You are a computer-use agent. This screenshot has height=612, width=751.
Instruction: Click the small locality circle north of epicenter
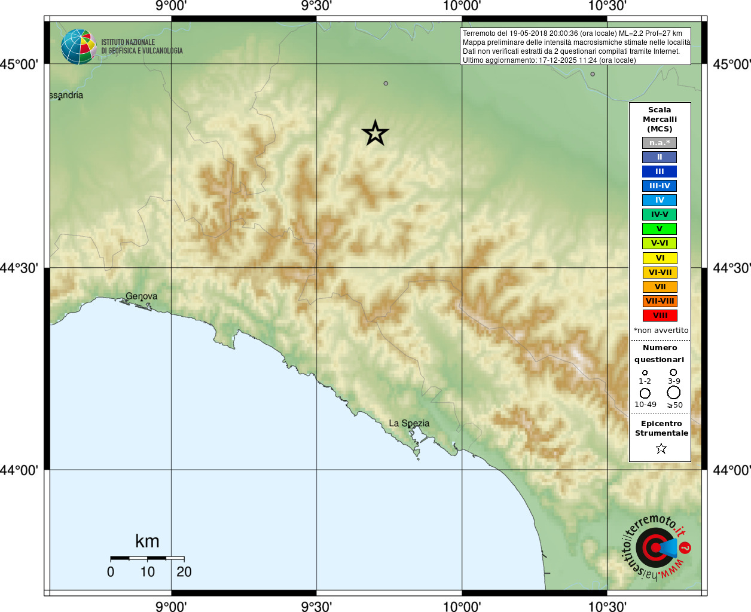tap(386, 83)
